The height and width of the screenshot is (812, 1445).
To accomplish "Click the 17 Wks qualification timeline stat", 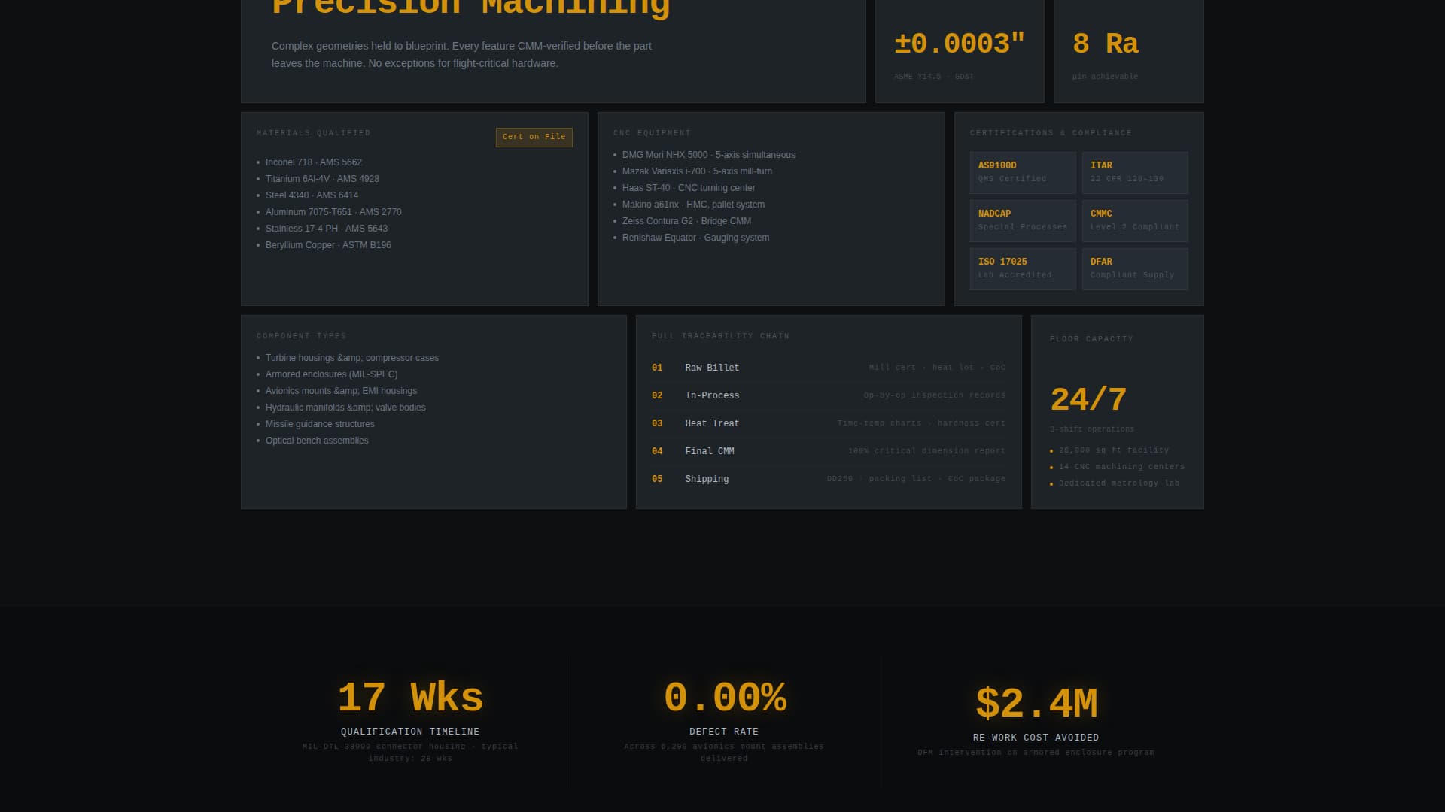I will pos(410,698).
